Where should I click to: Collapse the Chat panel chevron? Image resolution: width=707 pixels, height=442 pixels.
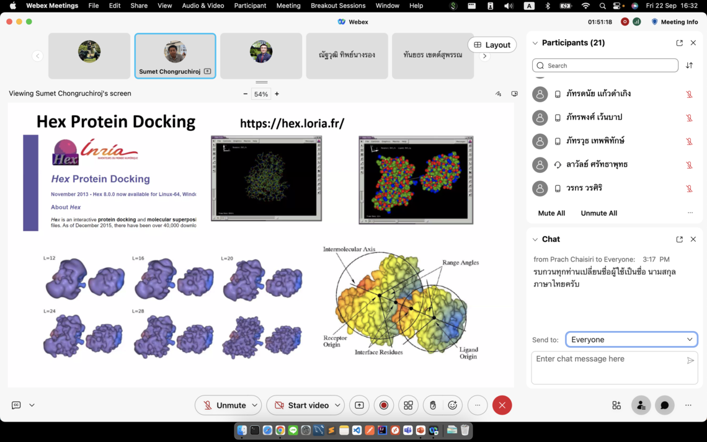click(x=535, y=239)
